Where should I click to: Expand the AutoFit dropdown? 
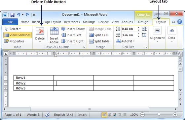134,41
